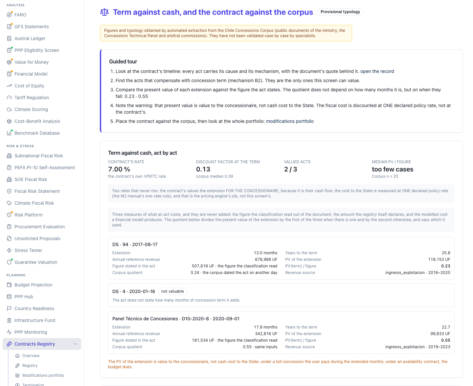Click the Austral Ledger icon

click(9, 38)
